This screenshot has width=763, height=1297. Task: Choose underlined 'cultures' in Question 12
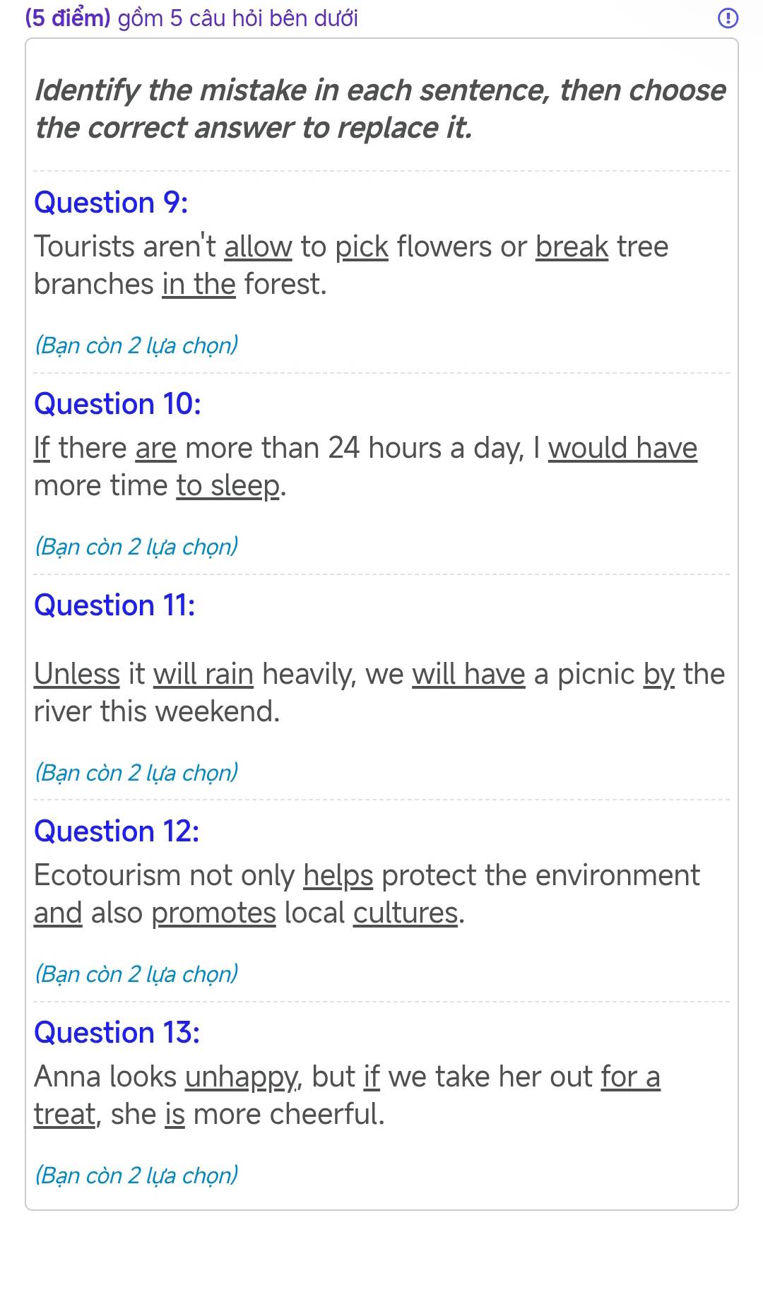[406, 913]
